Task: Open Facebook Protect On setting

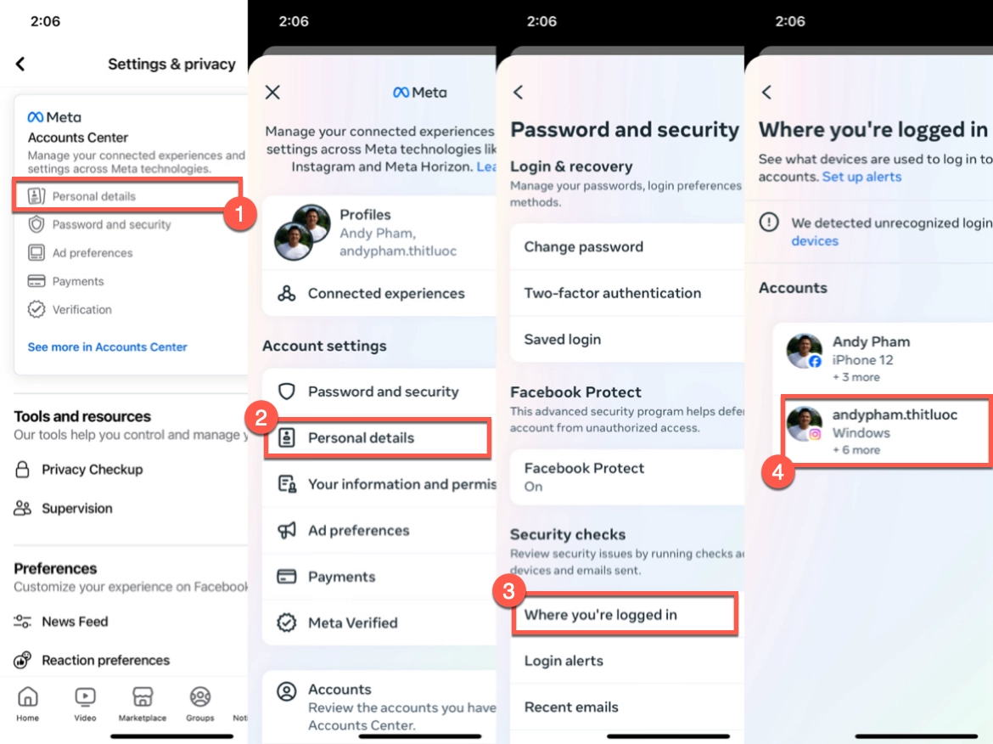Action: click(x=627, y=477)
